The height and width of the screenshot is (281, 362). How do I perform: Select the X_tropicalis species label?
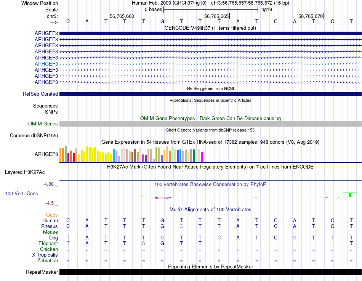(45, 255)
